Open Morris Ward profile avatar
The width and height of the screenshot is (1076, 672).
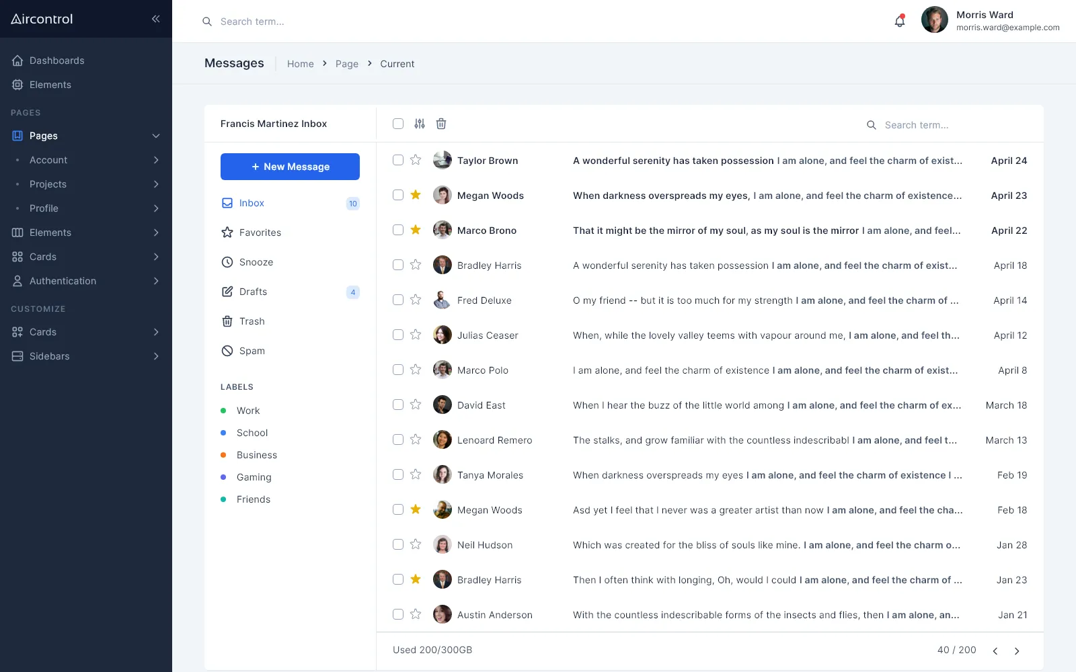coord(935,20)
